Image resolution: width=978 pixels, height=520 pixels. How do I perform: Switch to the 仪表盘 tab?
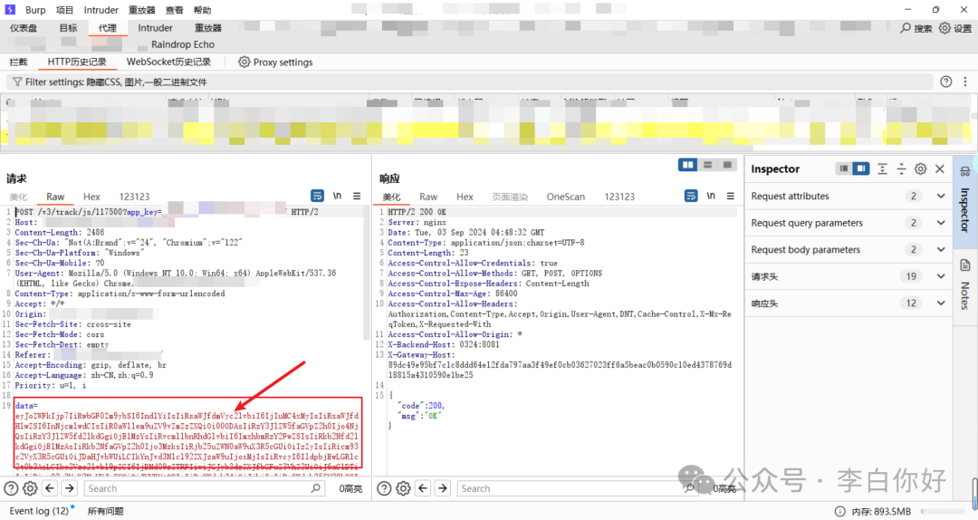tap(24, 28)
